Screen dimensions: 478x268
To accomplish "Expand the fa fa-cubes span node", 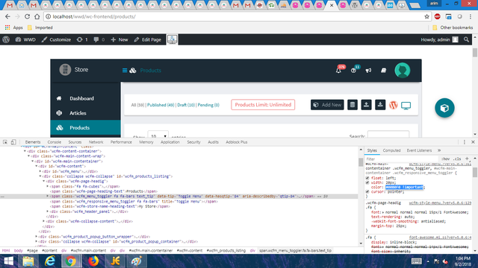I will pos(48,186).
